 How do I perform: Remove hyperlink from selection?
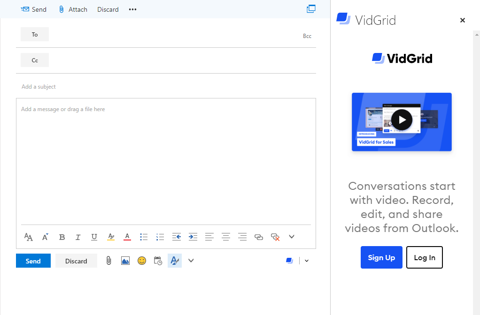point(275,237)
